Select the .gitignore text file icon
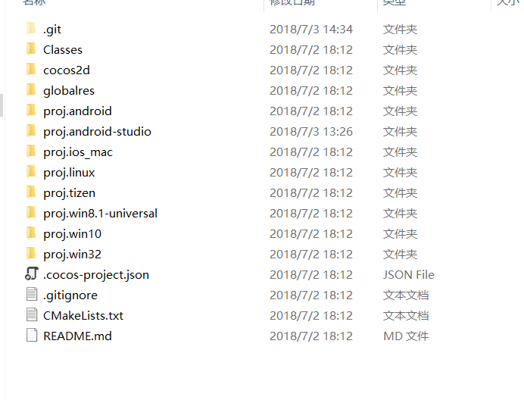Viewport: 524px width, 400px height. point(32,294)
